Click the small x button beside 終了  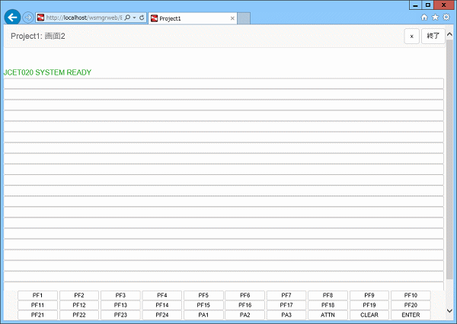[x=411, y=36]
